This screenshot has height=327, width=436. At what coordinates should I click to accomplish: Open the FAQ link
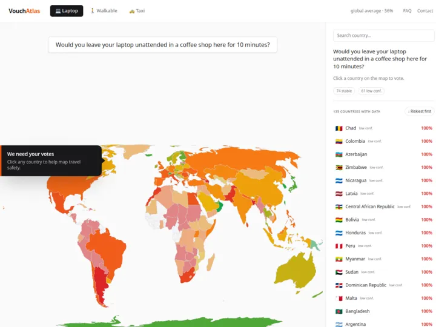[x=407, y=11]
